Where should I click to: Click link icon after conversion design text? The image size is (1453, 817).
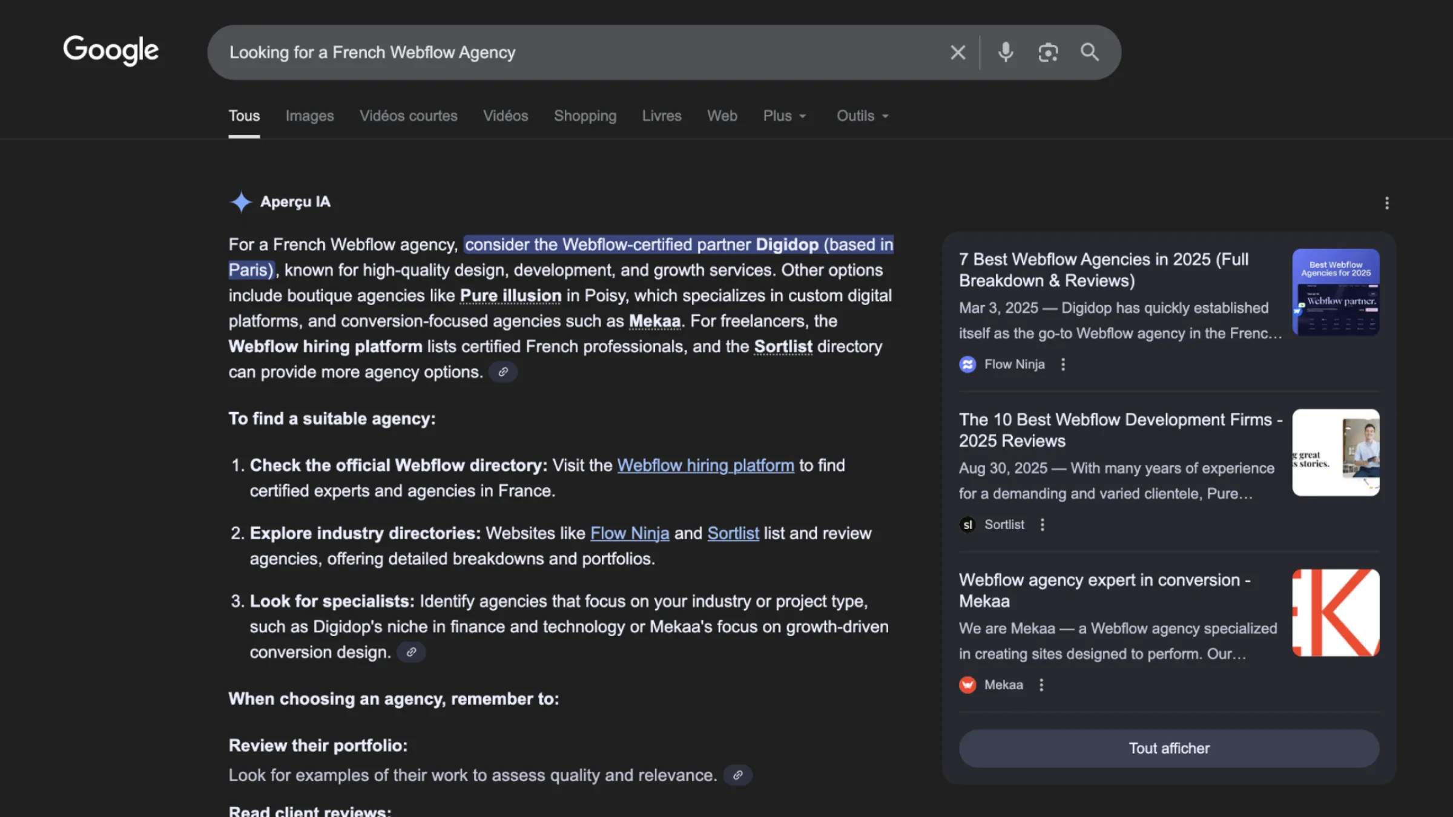[411, 652]
